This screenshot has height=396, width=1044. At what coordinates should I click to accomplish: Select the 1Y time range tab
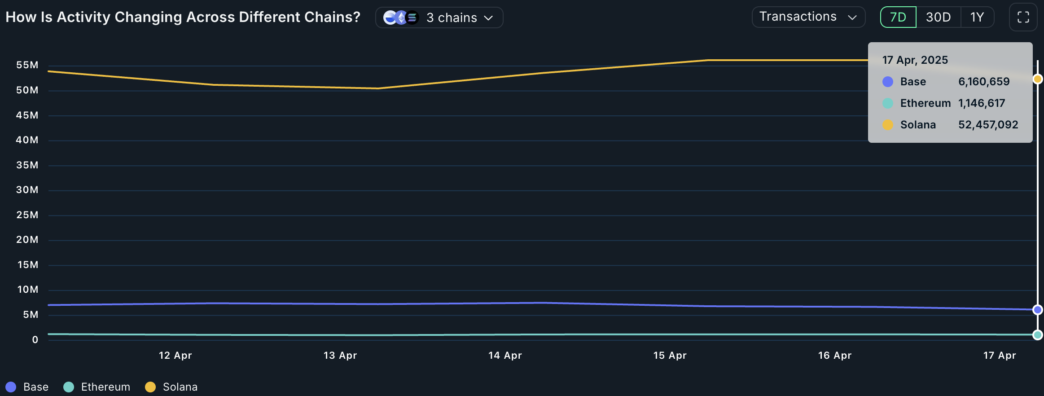[x=977, y=17]
